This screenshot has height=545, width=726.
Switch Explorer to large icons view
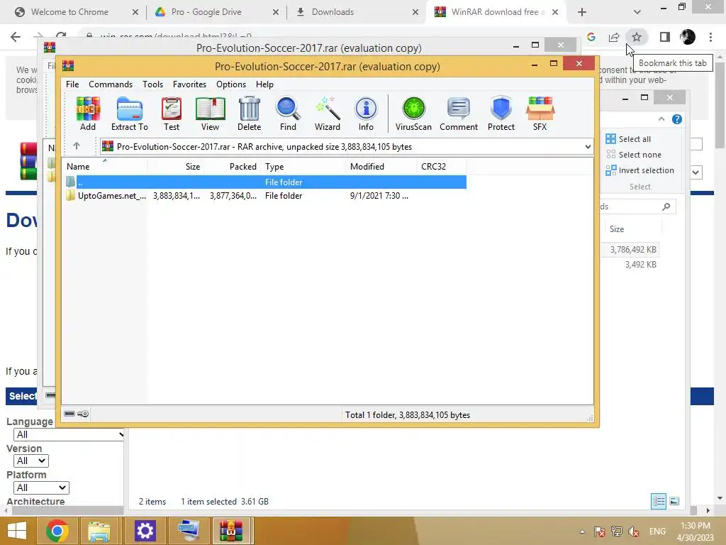point(675,501)
